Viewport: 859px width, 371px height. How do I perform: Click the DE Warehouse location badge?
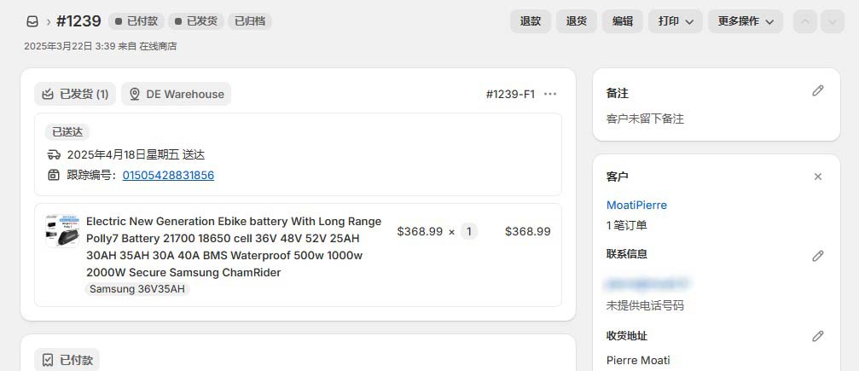pyautogui.click(x=177, y=94)
